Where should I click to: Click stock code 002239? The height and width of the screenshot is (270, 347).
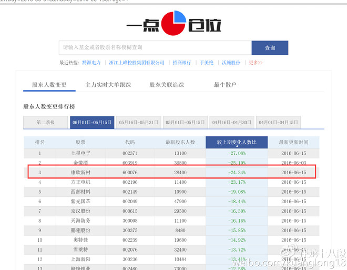(130, 240)
